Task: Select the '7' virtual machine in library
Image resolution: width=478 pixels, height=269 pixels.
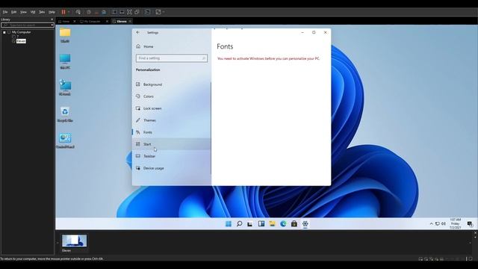Action: (18, 37)
